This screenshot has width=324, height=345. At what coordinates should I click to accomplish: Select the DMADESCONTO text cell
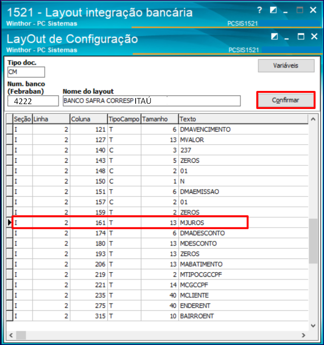[x=243, y=233]
